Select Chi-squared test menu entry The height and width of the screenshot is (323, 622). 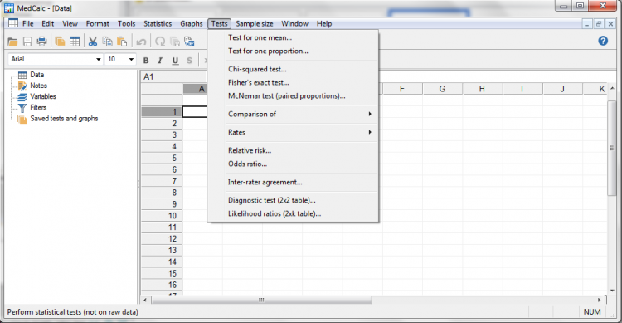click(257, 69)
